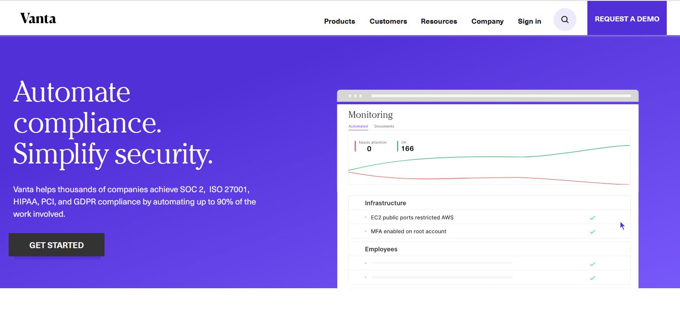Open the Products menu
Screen dimensions: 680x316
(340, 21)
